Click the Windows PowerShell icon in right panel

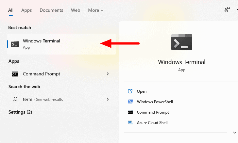[x=130, y=102]
